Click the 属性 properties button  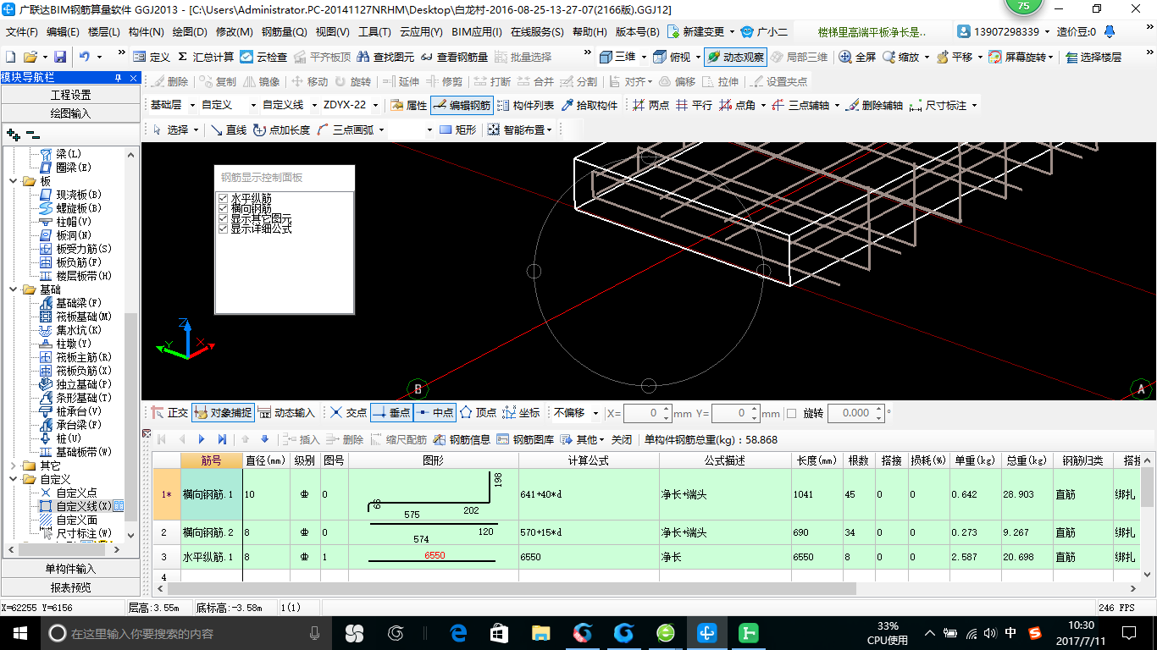tap(409, 106)
